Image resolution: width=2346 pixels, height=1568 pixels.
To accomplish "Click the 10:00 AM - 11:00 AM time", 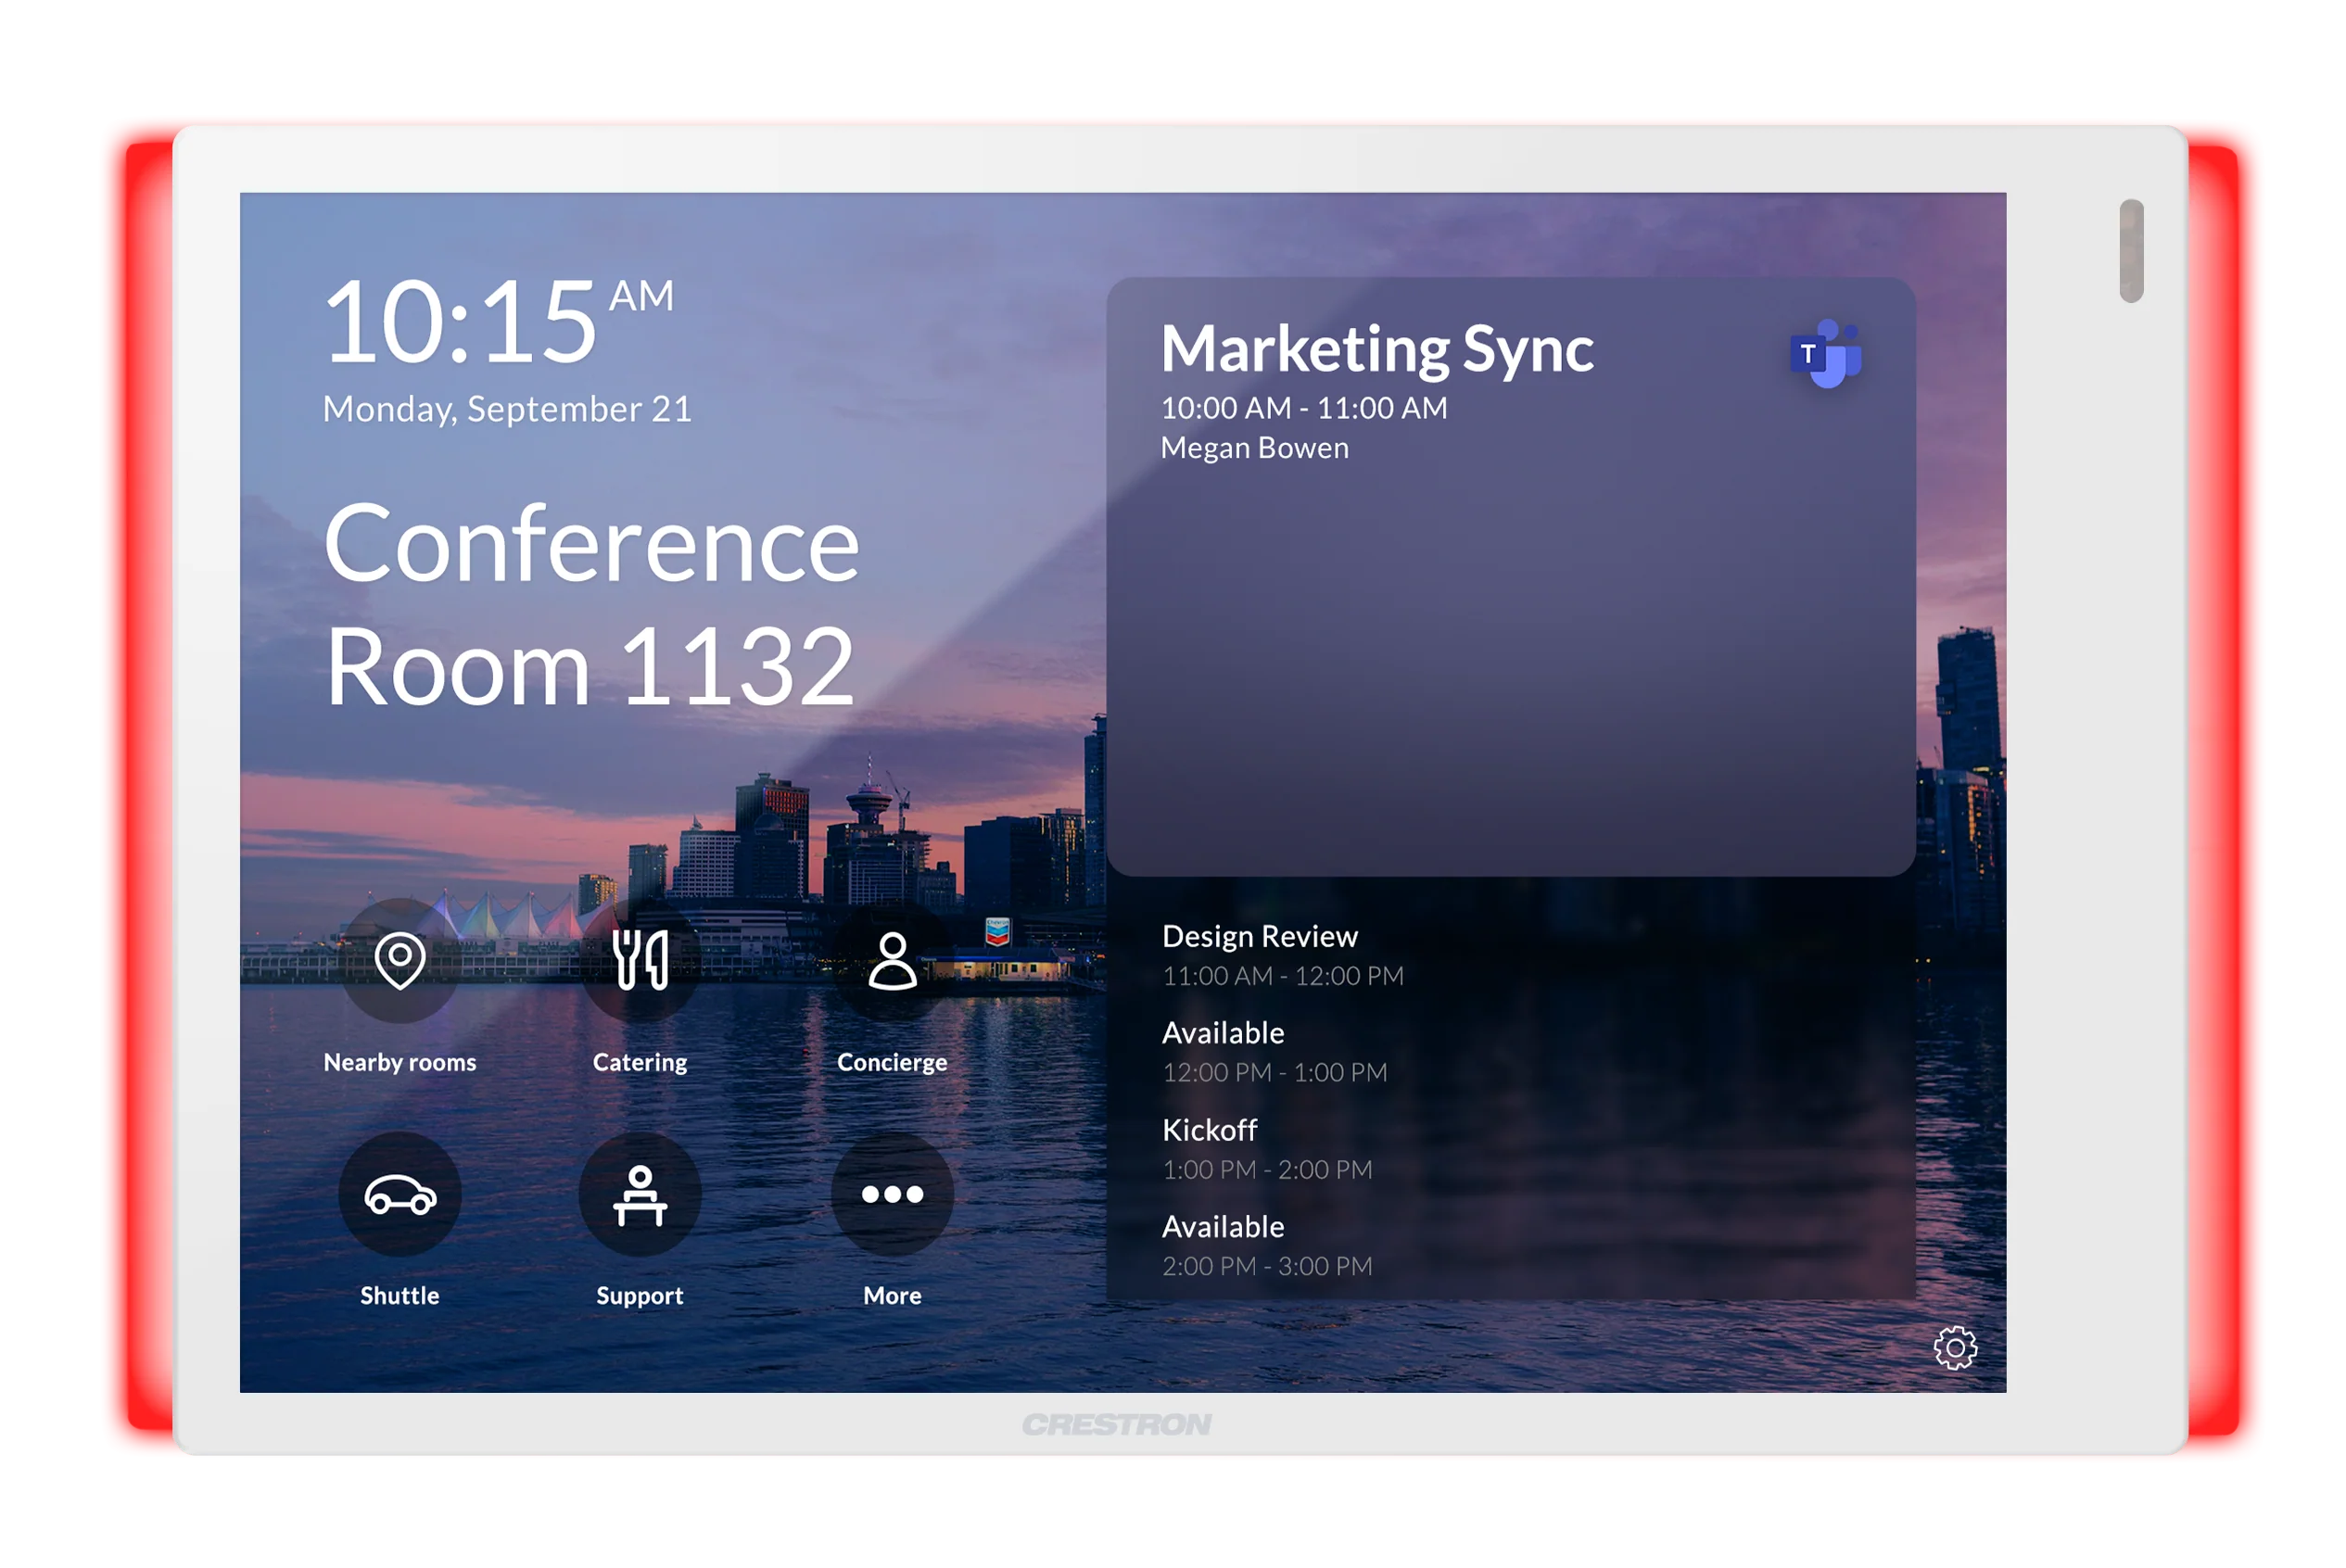I will [1303, 408].
